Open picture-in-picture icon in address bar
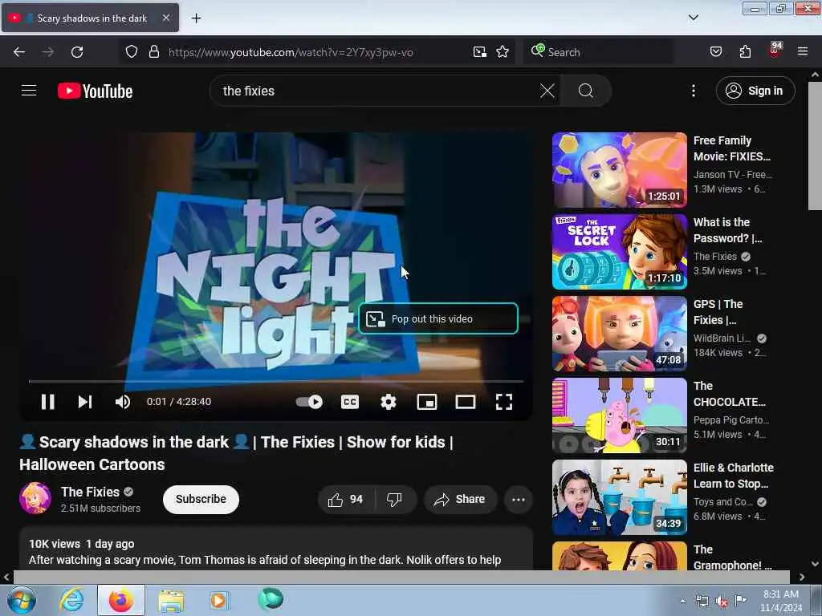 click(x=480, y=52)
